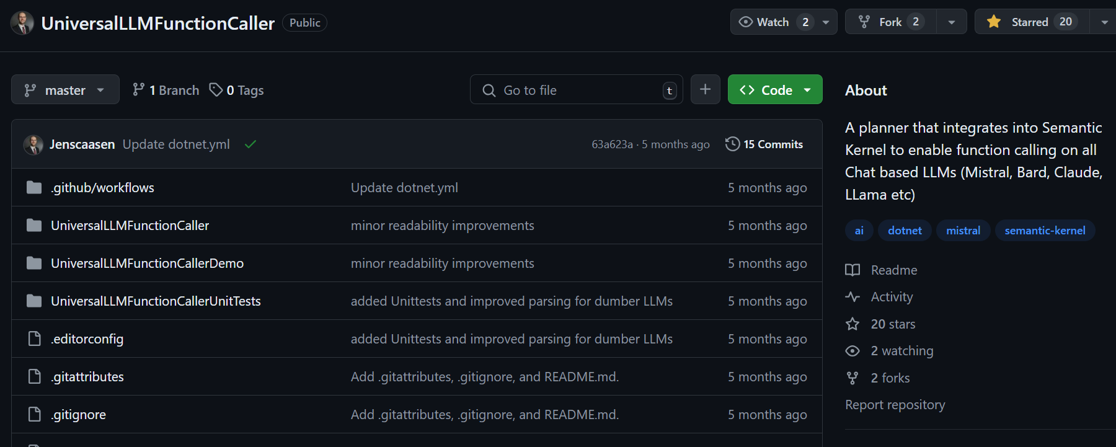Click the Public visibility badge
Image resolution: width=1116 pixels, height=447 pixels.
click(x=304, y=23)
